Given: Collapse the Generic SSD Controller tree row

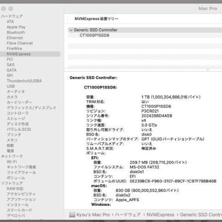Looking at the screenshot, I should pos(71,30).
